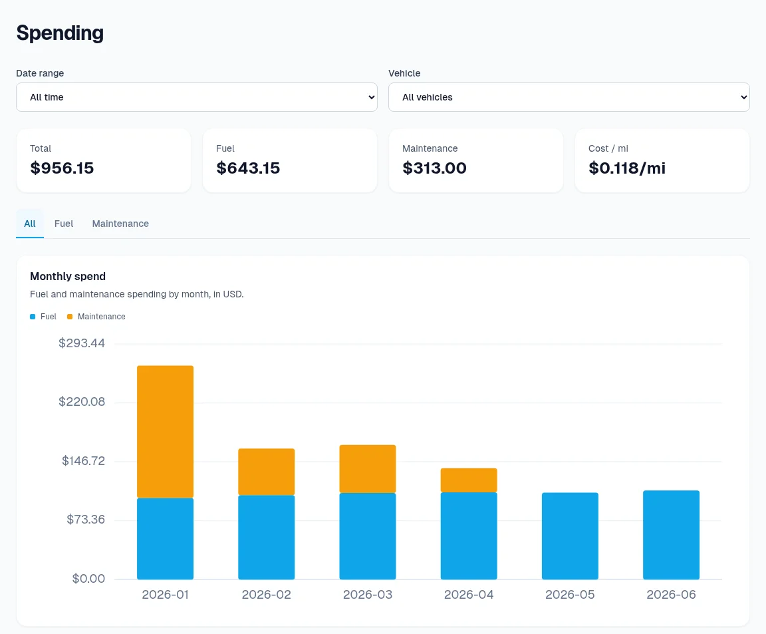Click the Total $956.15 card

coord(104,160)
